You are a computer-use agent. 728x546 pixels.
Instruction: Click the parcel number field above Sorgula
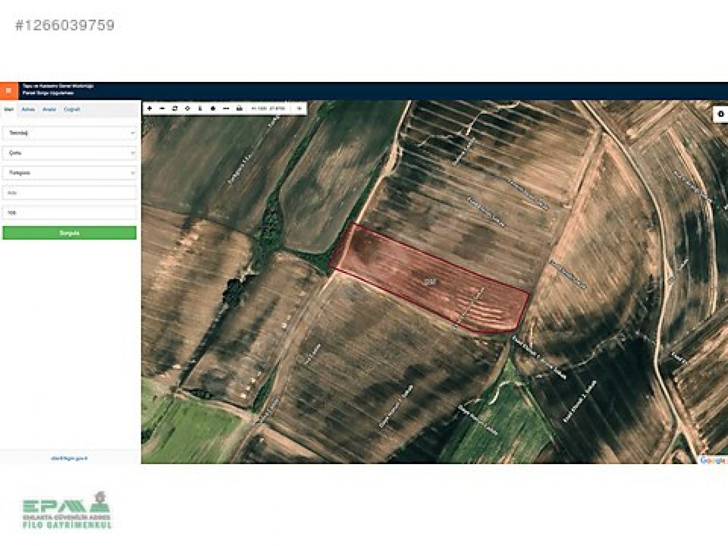click(x=69, y=212)
